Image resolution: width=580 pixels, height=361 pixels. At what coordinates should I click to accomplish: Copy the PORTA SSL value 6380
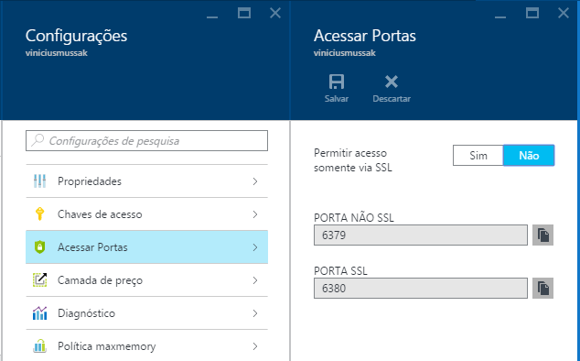coord(542,288)
